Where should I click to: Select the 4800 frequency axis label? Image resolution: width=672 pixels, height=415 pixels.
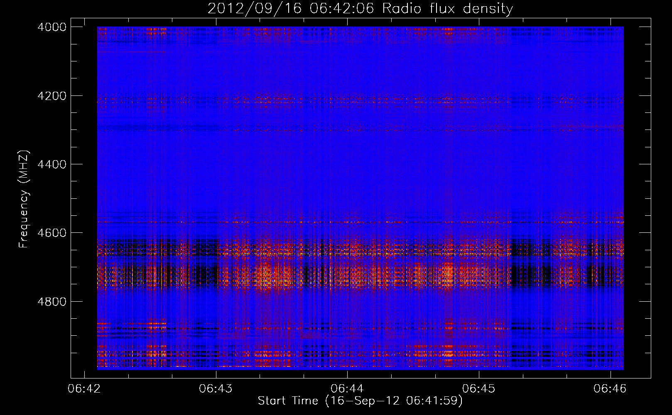point(52,302)
